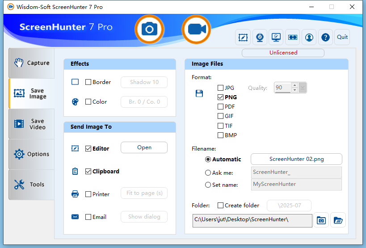Check the GIF format checkbox

click(x=220, y=116)
